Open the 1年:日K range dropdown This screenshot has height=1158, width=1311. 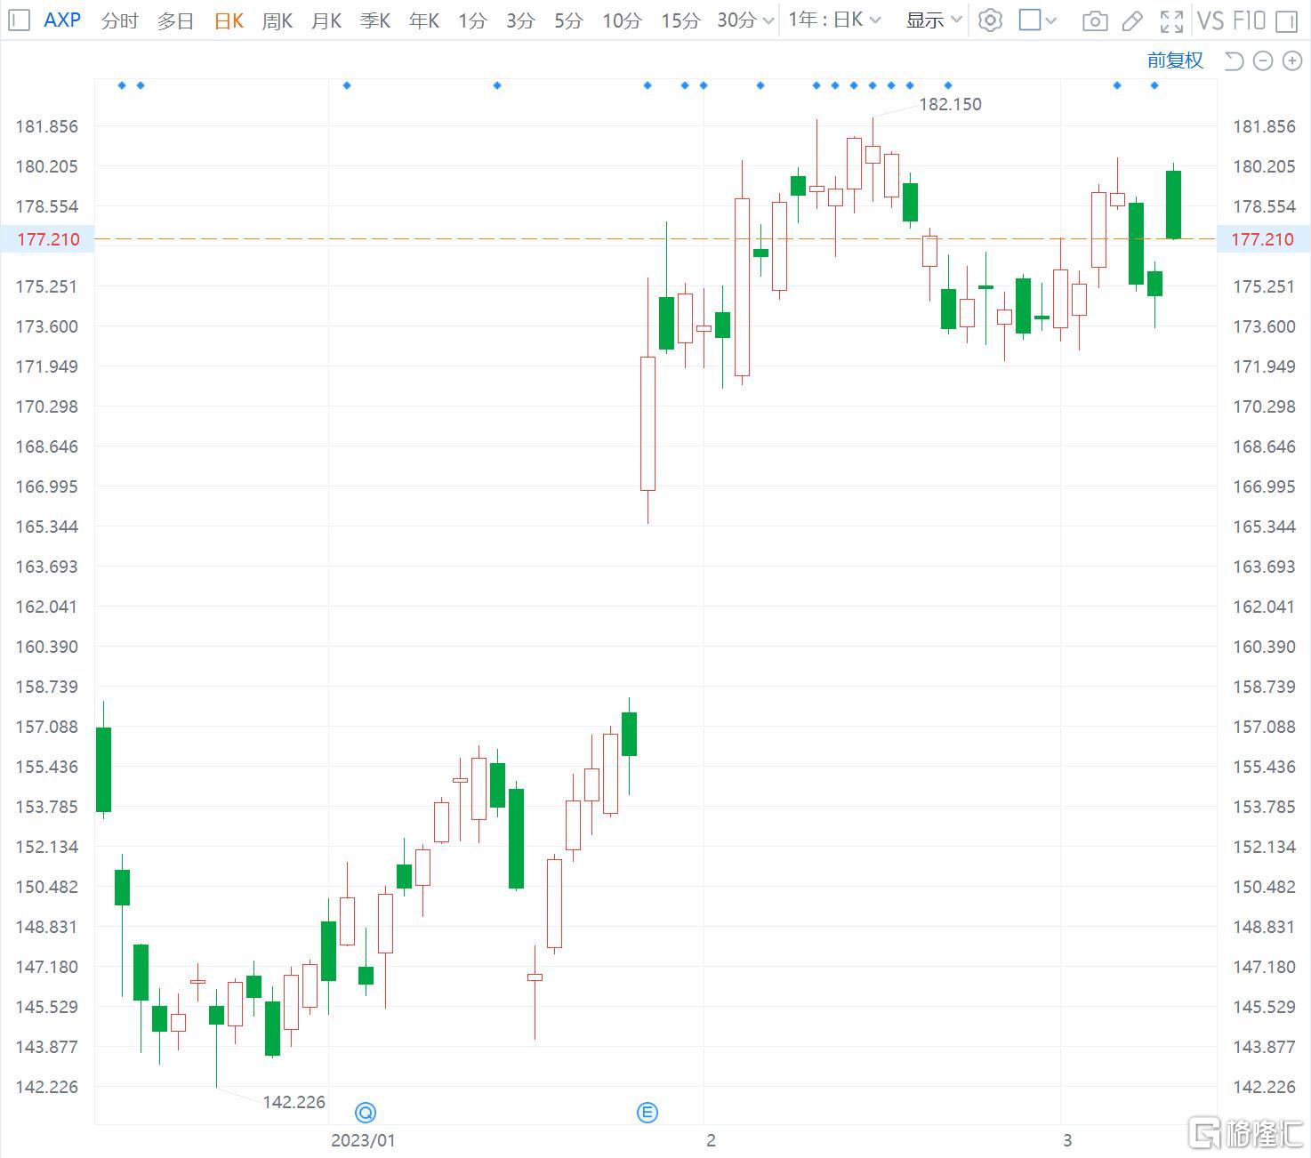coord(834,20)
